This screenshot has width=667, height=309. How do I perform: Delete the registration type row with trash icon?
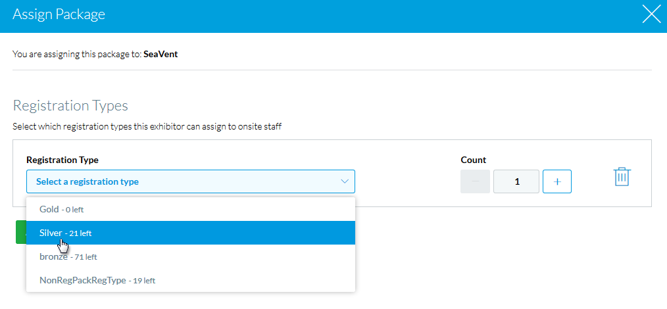622,177
